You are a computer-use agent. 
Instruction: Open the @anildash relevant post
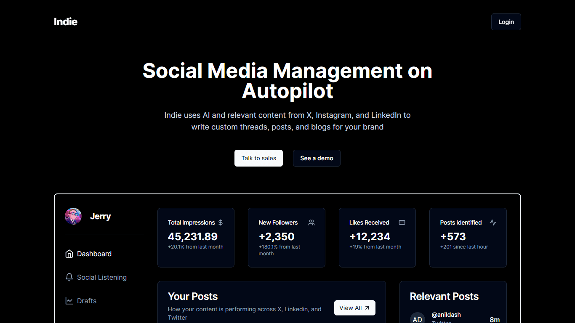[x=455, y=318]
